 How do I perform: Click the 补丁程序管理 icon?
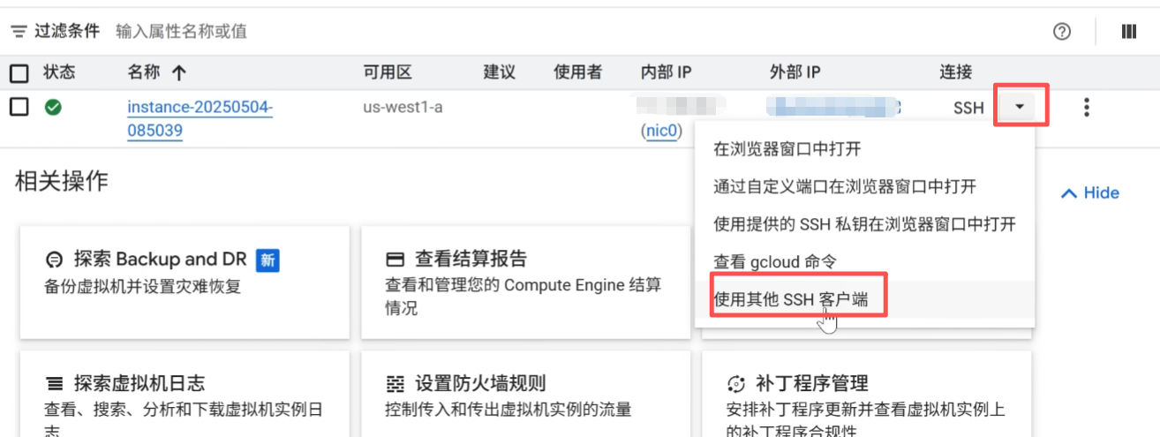tap(735, 384)
